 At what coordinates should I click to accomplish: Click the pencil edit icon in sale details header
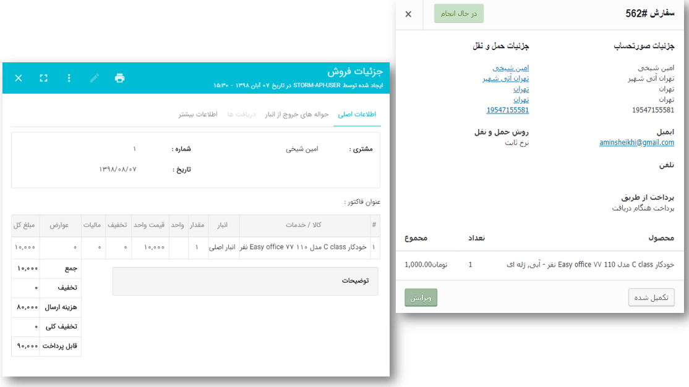click(x=94, y=78)
